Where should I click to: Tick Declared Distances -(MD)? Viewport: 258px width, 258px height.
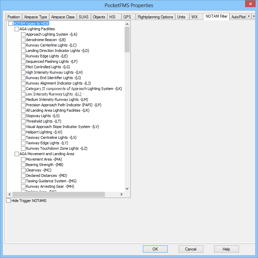pyautogui.click(x=23, y=176)
